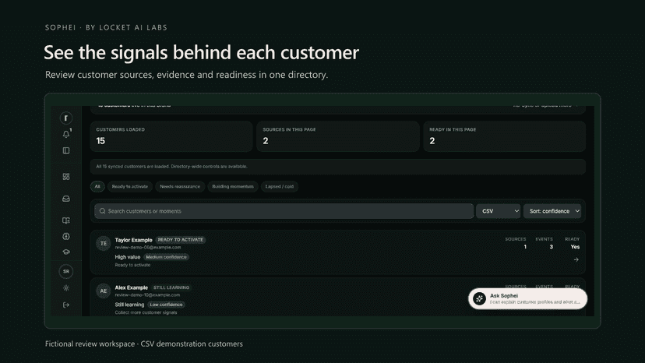Click the Low confidence badge
The width and height of the screenshot is (645, 363).
pos(166,305)
